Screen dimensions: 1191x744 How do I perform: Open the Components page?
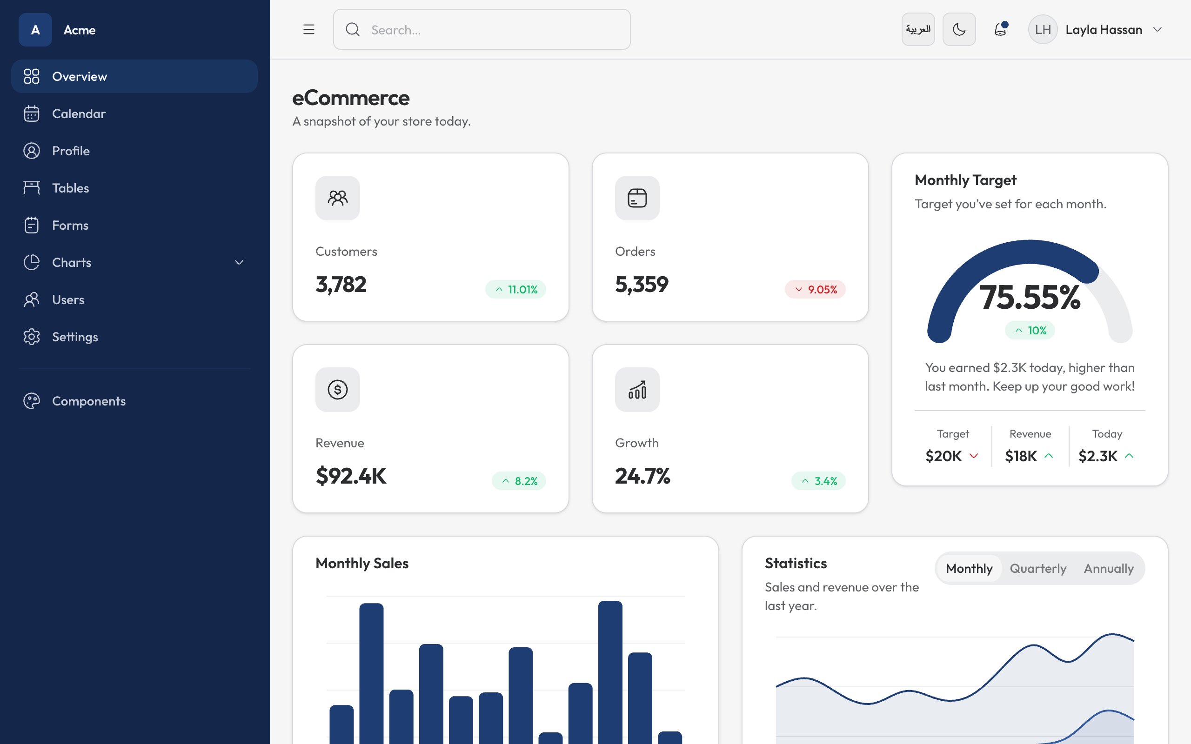pyautogui.click(x=134, y=401)
